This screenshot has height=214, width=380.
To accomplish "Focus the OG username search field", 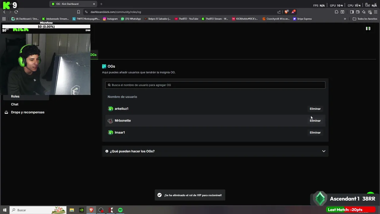I will [x=215, y=85].
